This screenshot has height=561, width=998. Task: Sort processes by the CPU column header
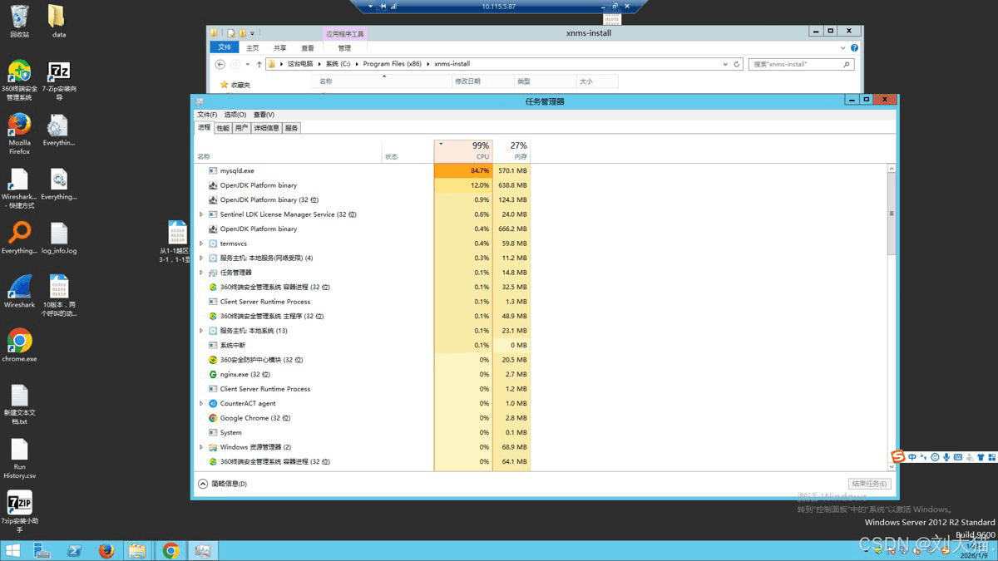pyautogui.click(x=463, y=150)
